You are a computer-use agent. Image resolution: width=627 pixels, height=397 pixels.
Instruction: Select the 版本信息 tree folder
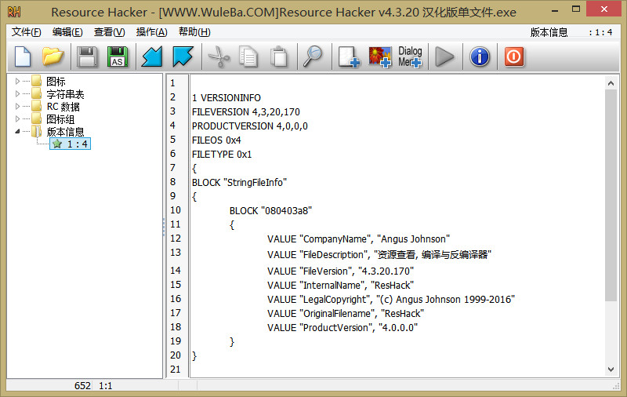(65, 132)
